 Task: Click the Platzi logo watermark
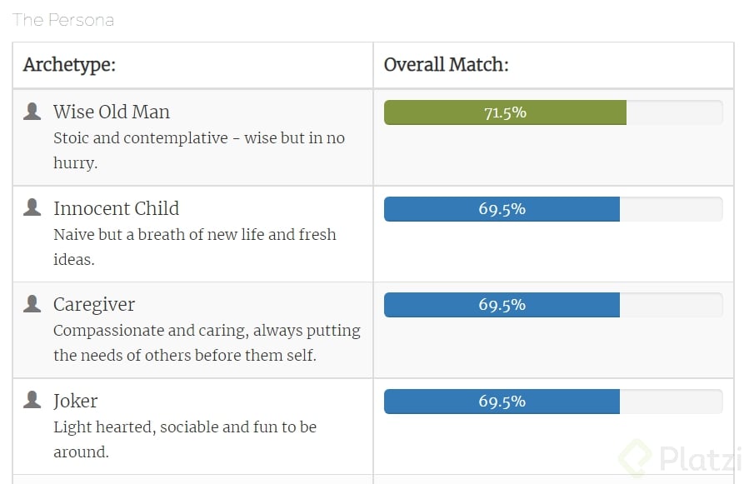677,459
